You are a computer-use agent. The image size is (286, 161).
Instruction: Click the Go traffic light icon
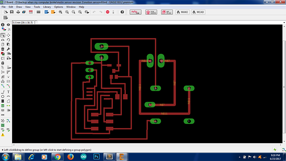pos(113,12)
